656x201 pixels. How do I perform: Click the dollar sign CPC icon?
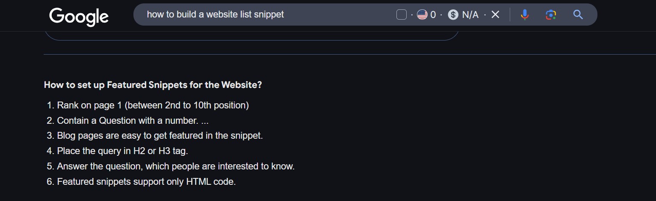pyautogui.click(x=453, y=15)
